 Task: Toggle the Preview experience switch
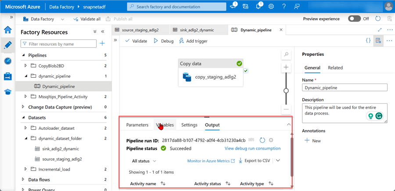coord(354,18)
